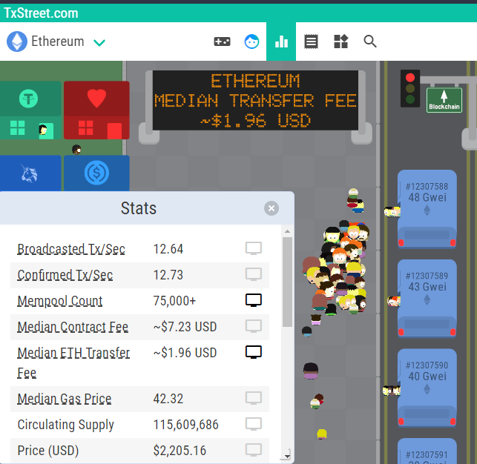This screenshot has width=477, height=464.
Task: Click the 42.32 gas price value
Action: pos(168,399)
